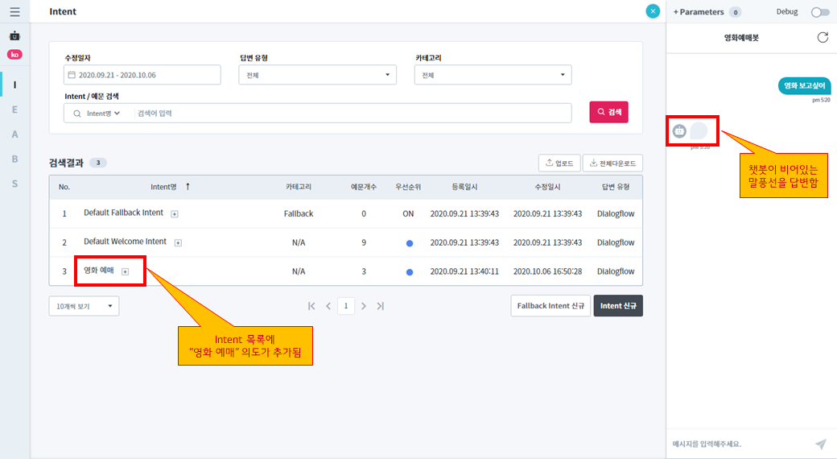
Task: Click the red 검색 search button
Action: (608, 112)
